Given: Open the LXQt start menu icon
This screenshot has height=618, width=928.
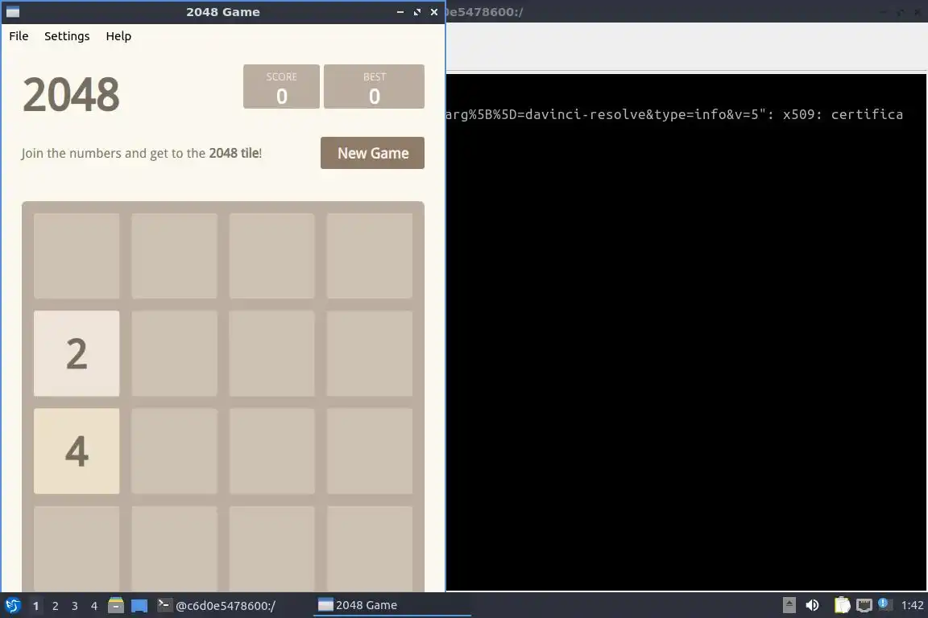Looking at the screenshot, I should [x=12, y=606].
